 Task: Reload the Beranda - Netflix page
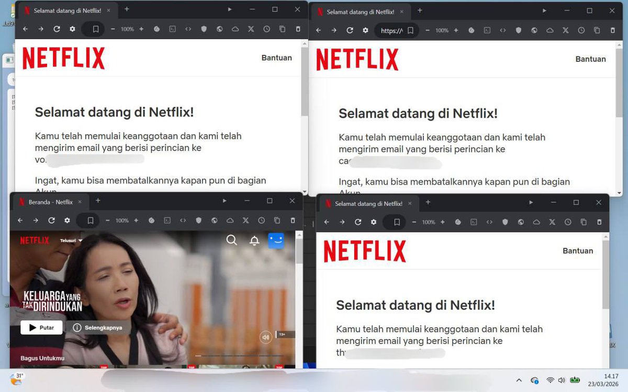[x=51, y=221]
